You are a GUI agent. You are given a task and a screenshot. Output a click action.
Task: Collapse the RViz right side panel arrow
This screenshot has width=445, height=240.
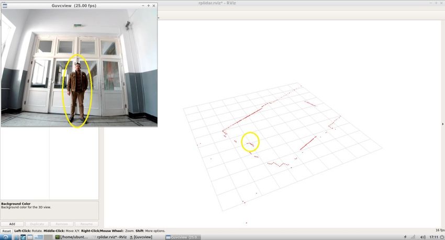click(x=443, y=124)
